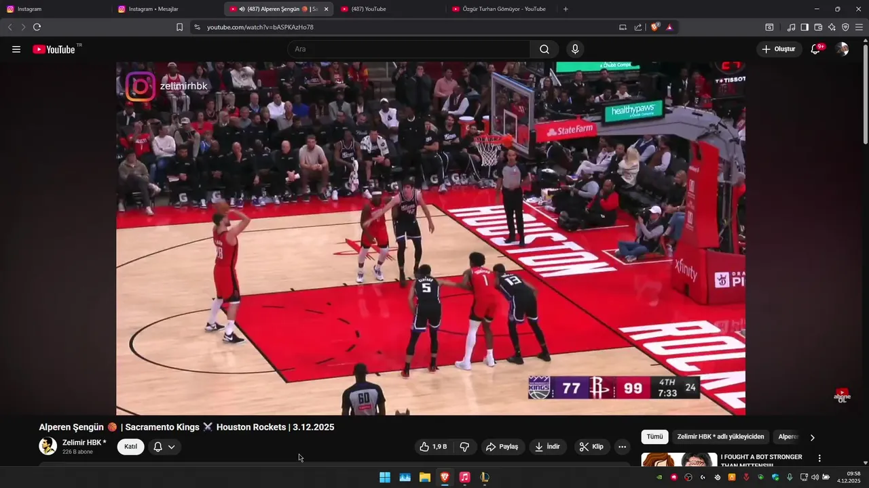This screenshot has height=488, width=869.
Task: Go forward in browser history
Action: (23, 27)
